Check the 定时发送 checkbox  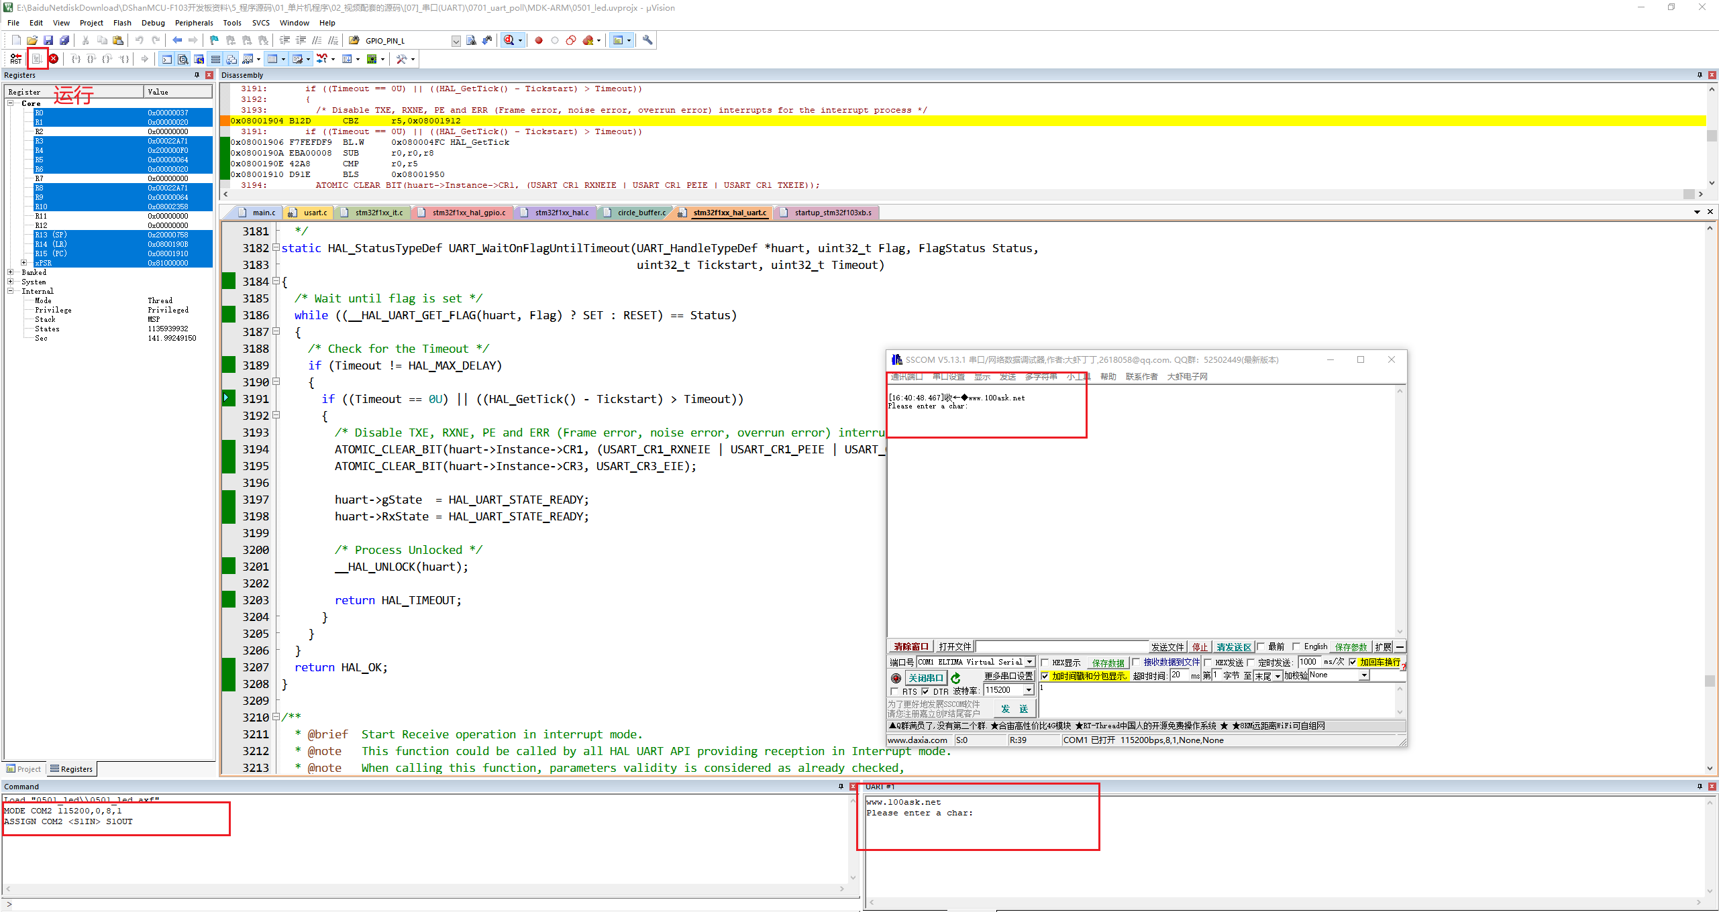(1251, 663)
